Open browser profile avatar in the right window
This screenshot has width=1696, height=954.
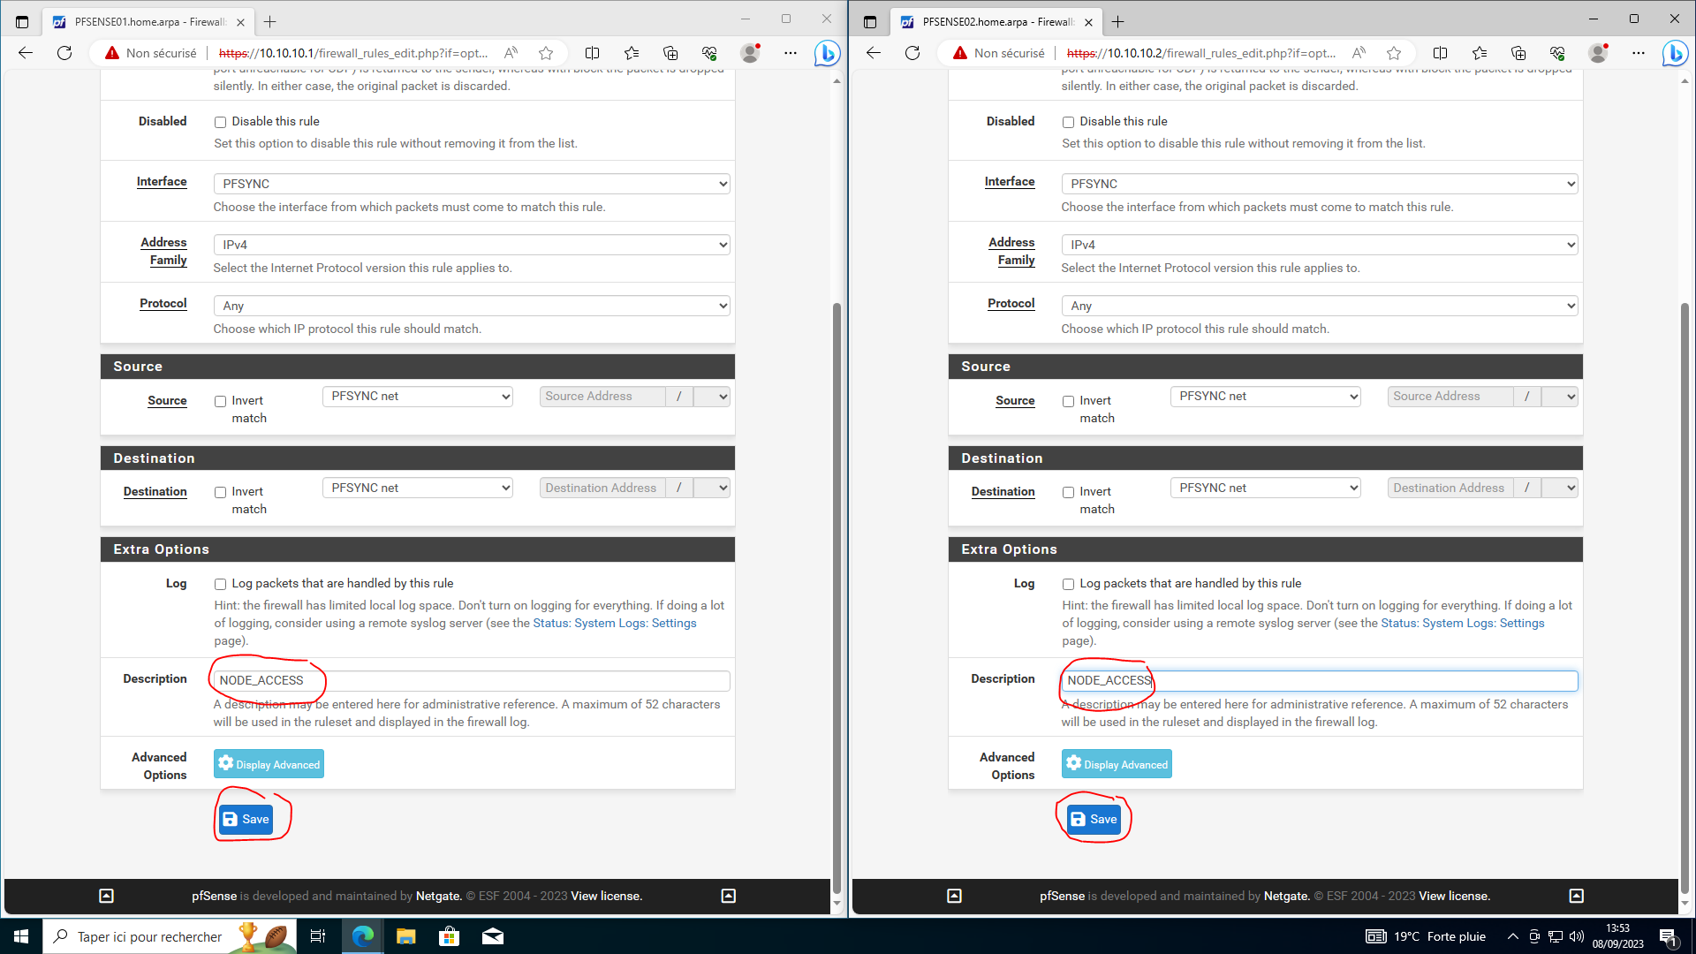click(x=1598, y=53)
